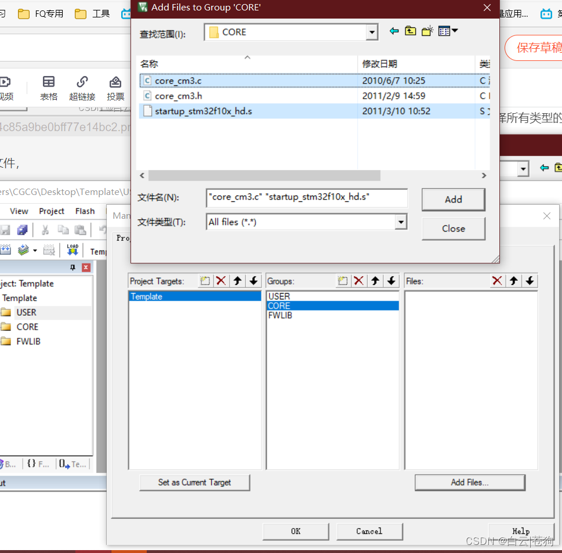The width and height of the screenshot is (562, 553).
Task: Open the 文件类型 All files dropdown
Action: (x=401, y=222)
